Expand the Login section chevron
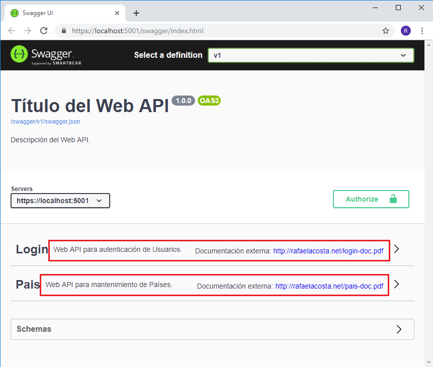The width and height of the screenshot is (433, 367). [x=397, y=249]
